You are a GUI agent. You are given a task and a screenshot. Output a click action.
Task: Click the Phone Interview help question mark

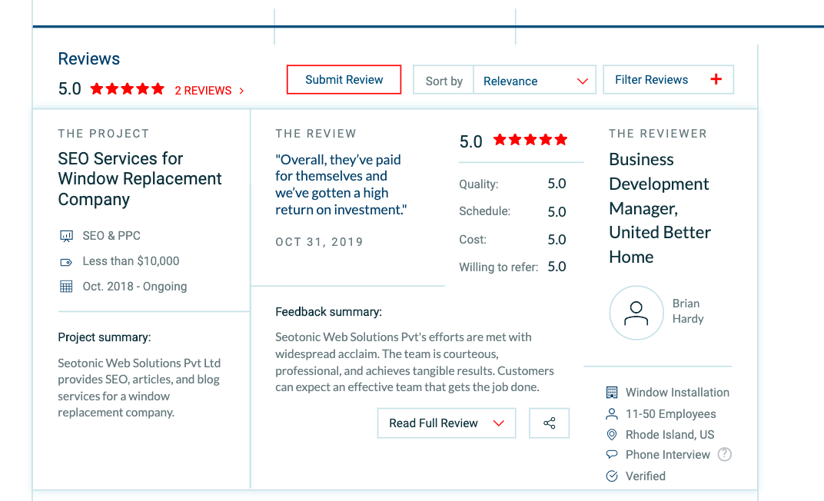coord(724,454)
